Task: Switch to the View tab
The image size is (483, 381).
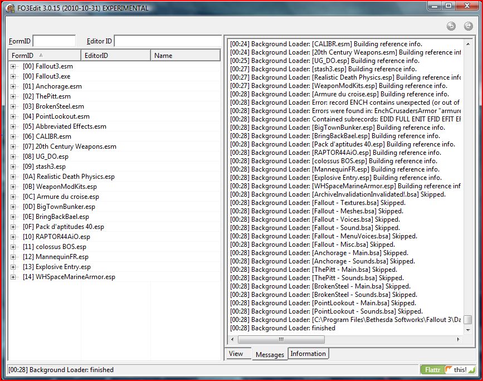Action: [236, 354]
